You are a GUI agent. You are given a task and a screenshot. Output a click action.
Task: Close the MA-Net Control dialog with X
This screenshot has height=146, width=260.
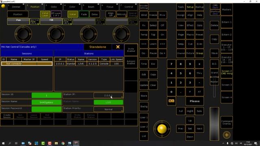(x=118, y=47)
